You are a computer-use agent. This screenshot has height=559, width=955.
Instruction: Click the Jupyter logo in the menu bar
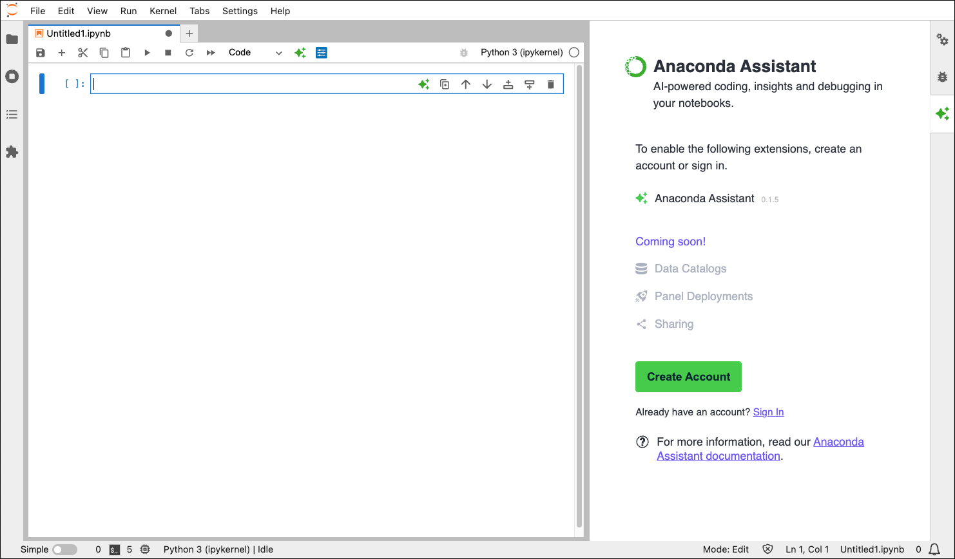12,10
